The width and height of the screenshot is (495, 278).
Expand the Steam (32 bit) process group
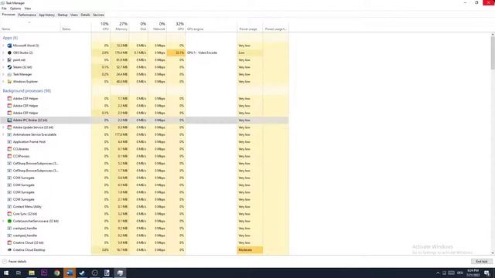point(3,67)
